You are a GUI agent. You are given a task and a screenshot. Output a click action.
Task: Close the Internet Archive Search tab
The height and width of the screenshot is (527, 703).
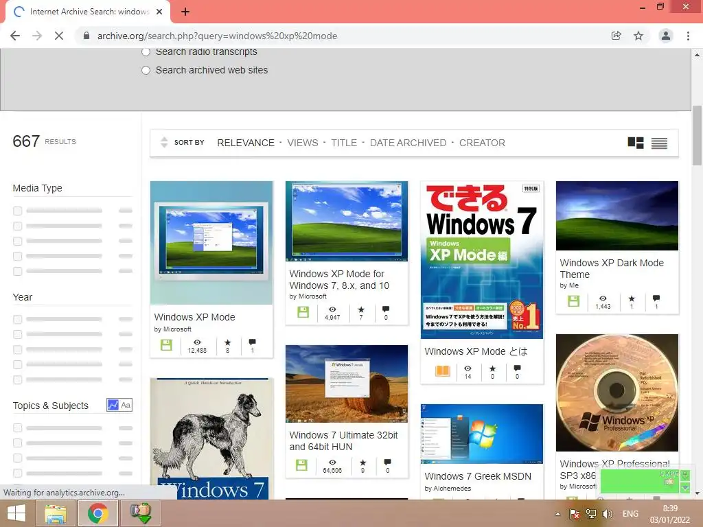159,12
